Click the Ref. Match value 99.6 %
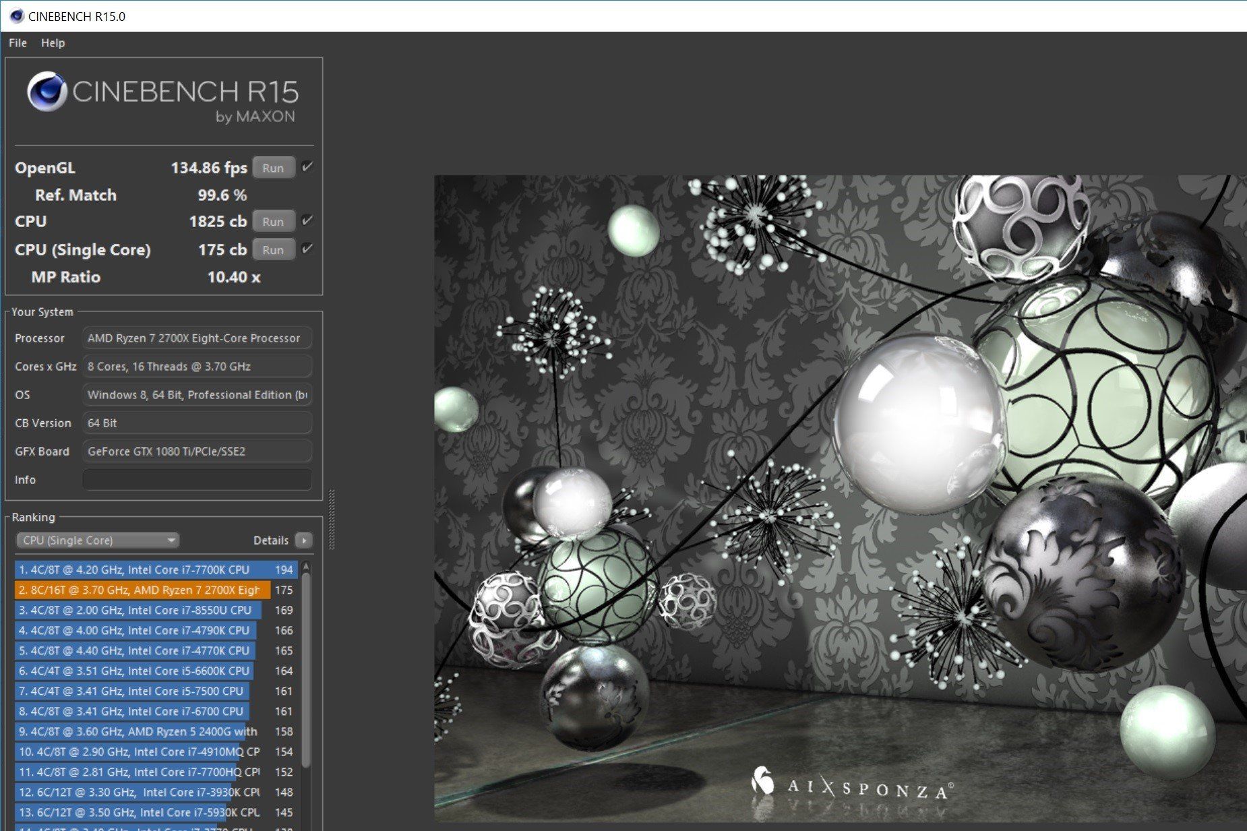The height and width of the screenshot is (831, 1247). tap(222, 195)
